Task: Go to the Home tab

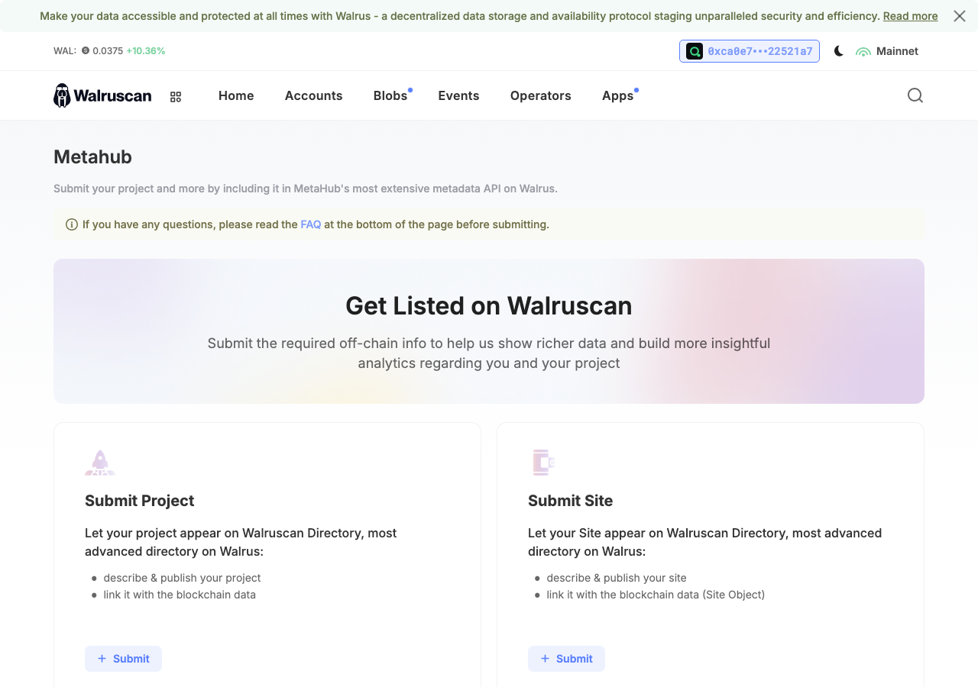Action: click(x=236, y=95)
